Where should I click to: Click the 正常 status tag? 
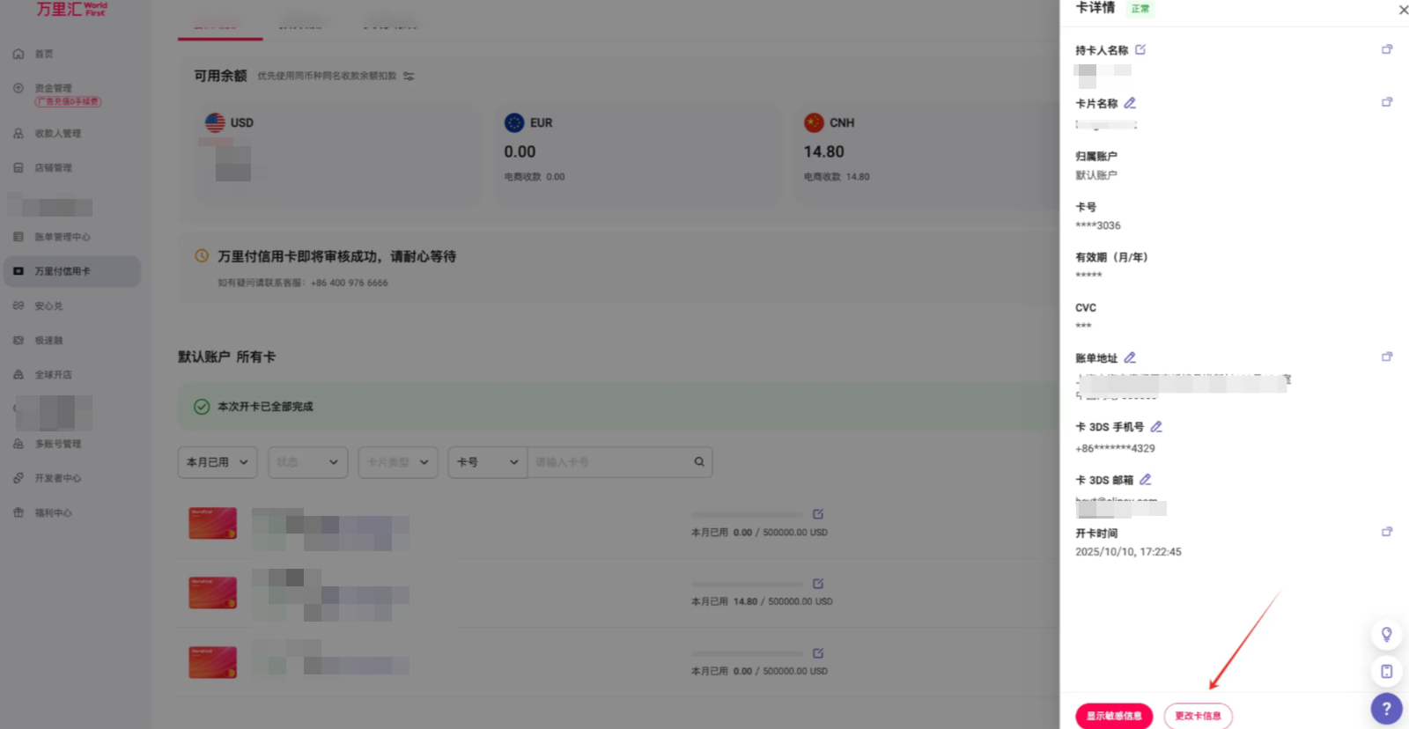[1140, 9]
